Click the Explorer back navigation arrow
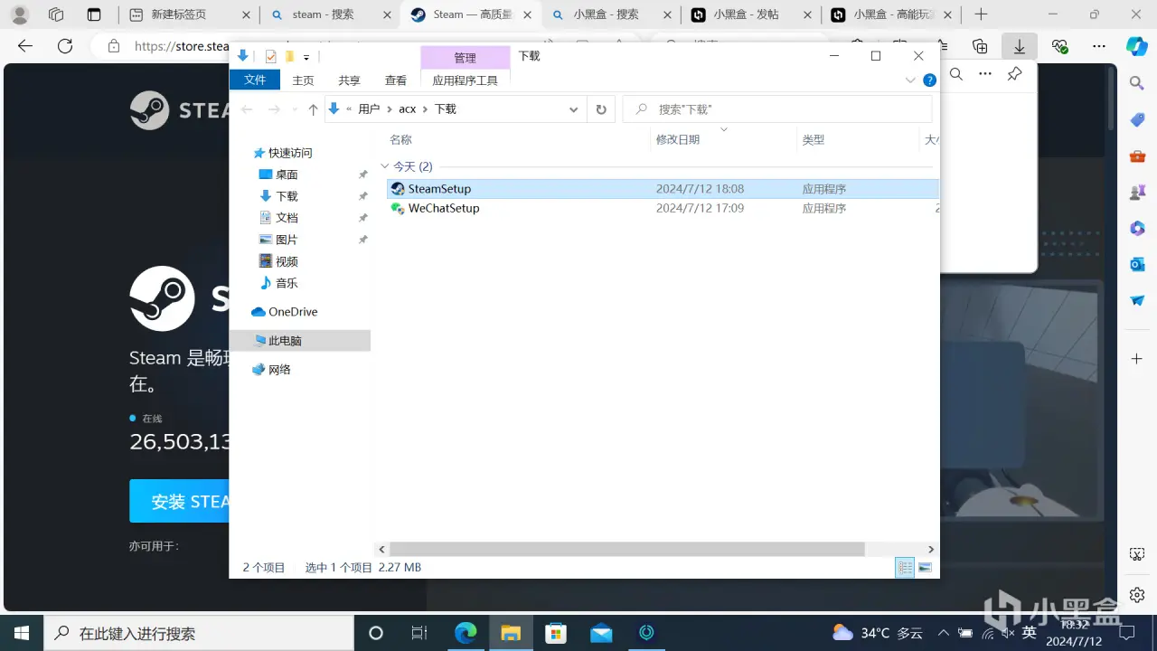Screen dimensions: 1157x651 coord(247,109)
